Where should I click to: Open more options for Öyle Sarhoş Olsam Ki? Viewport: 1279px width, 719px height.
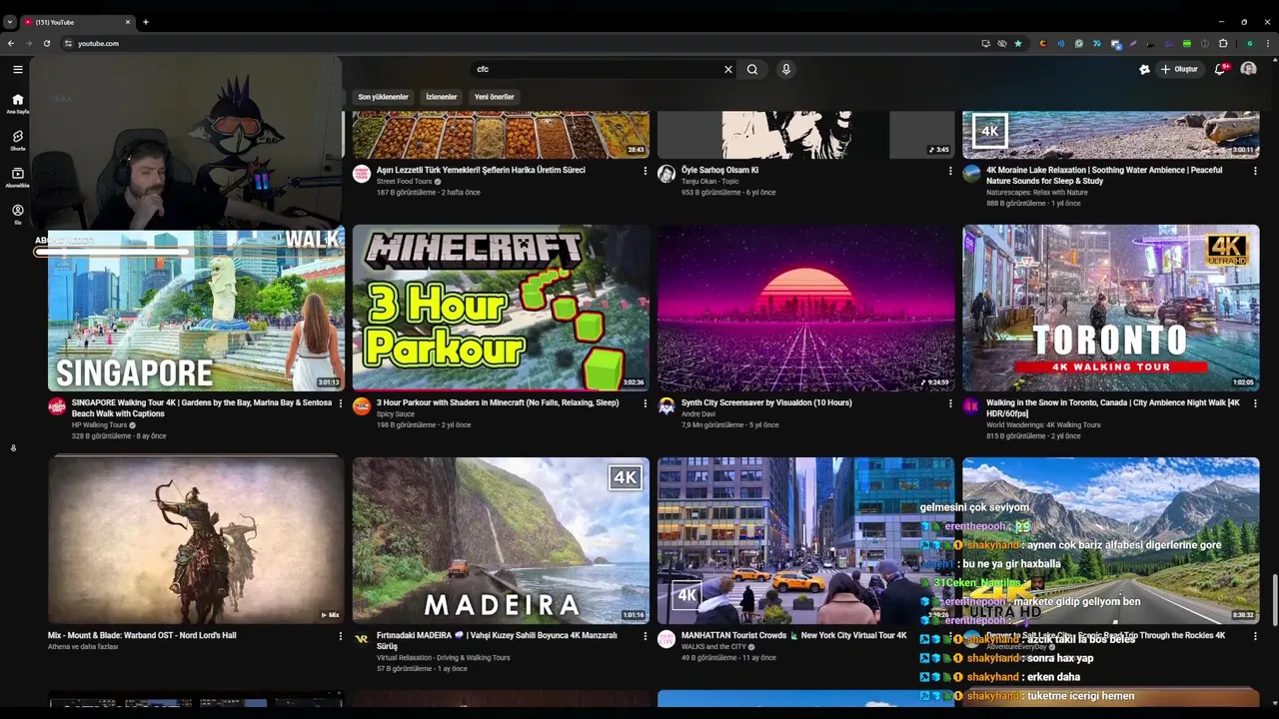tap(950, 171)
